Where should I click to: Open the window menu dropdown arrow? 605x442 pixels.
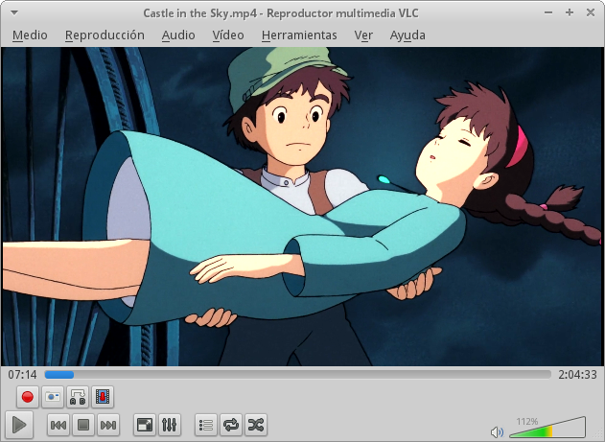click(13, 12)
